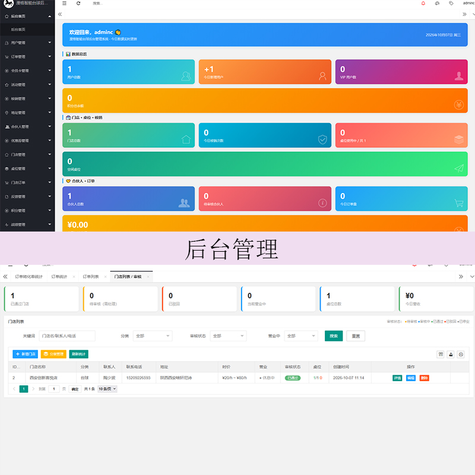The width and height of the screenshot is (475, 475).
Task: Click shopping cart icon on 今日订单量 card
Action: pos(459,203)
